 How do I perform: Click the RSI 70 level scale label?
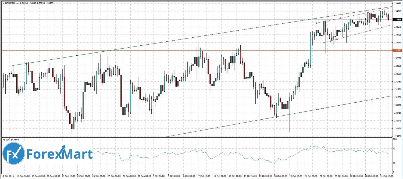pyautogui.click(x=395, y=148)
